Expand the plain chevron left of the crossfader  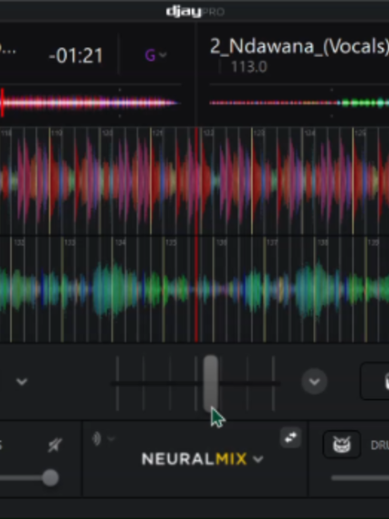(x=22, y=382)
